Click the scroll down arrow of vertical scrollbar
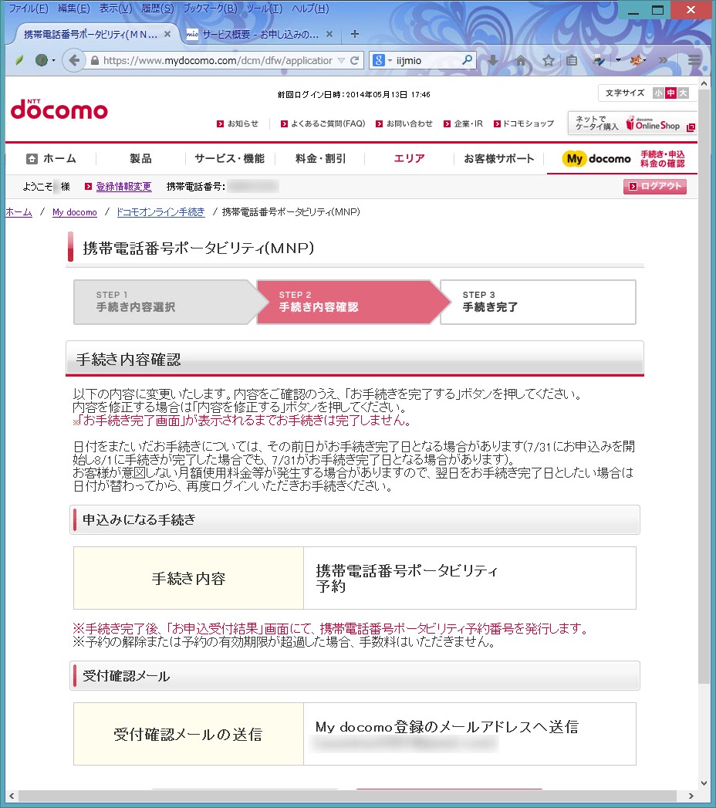Image resolution: width=716 pixels, height=808 pixels. 704,783
